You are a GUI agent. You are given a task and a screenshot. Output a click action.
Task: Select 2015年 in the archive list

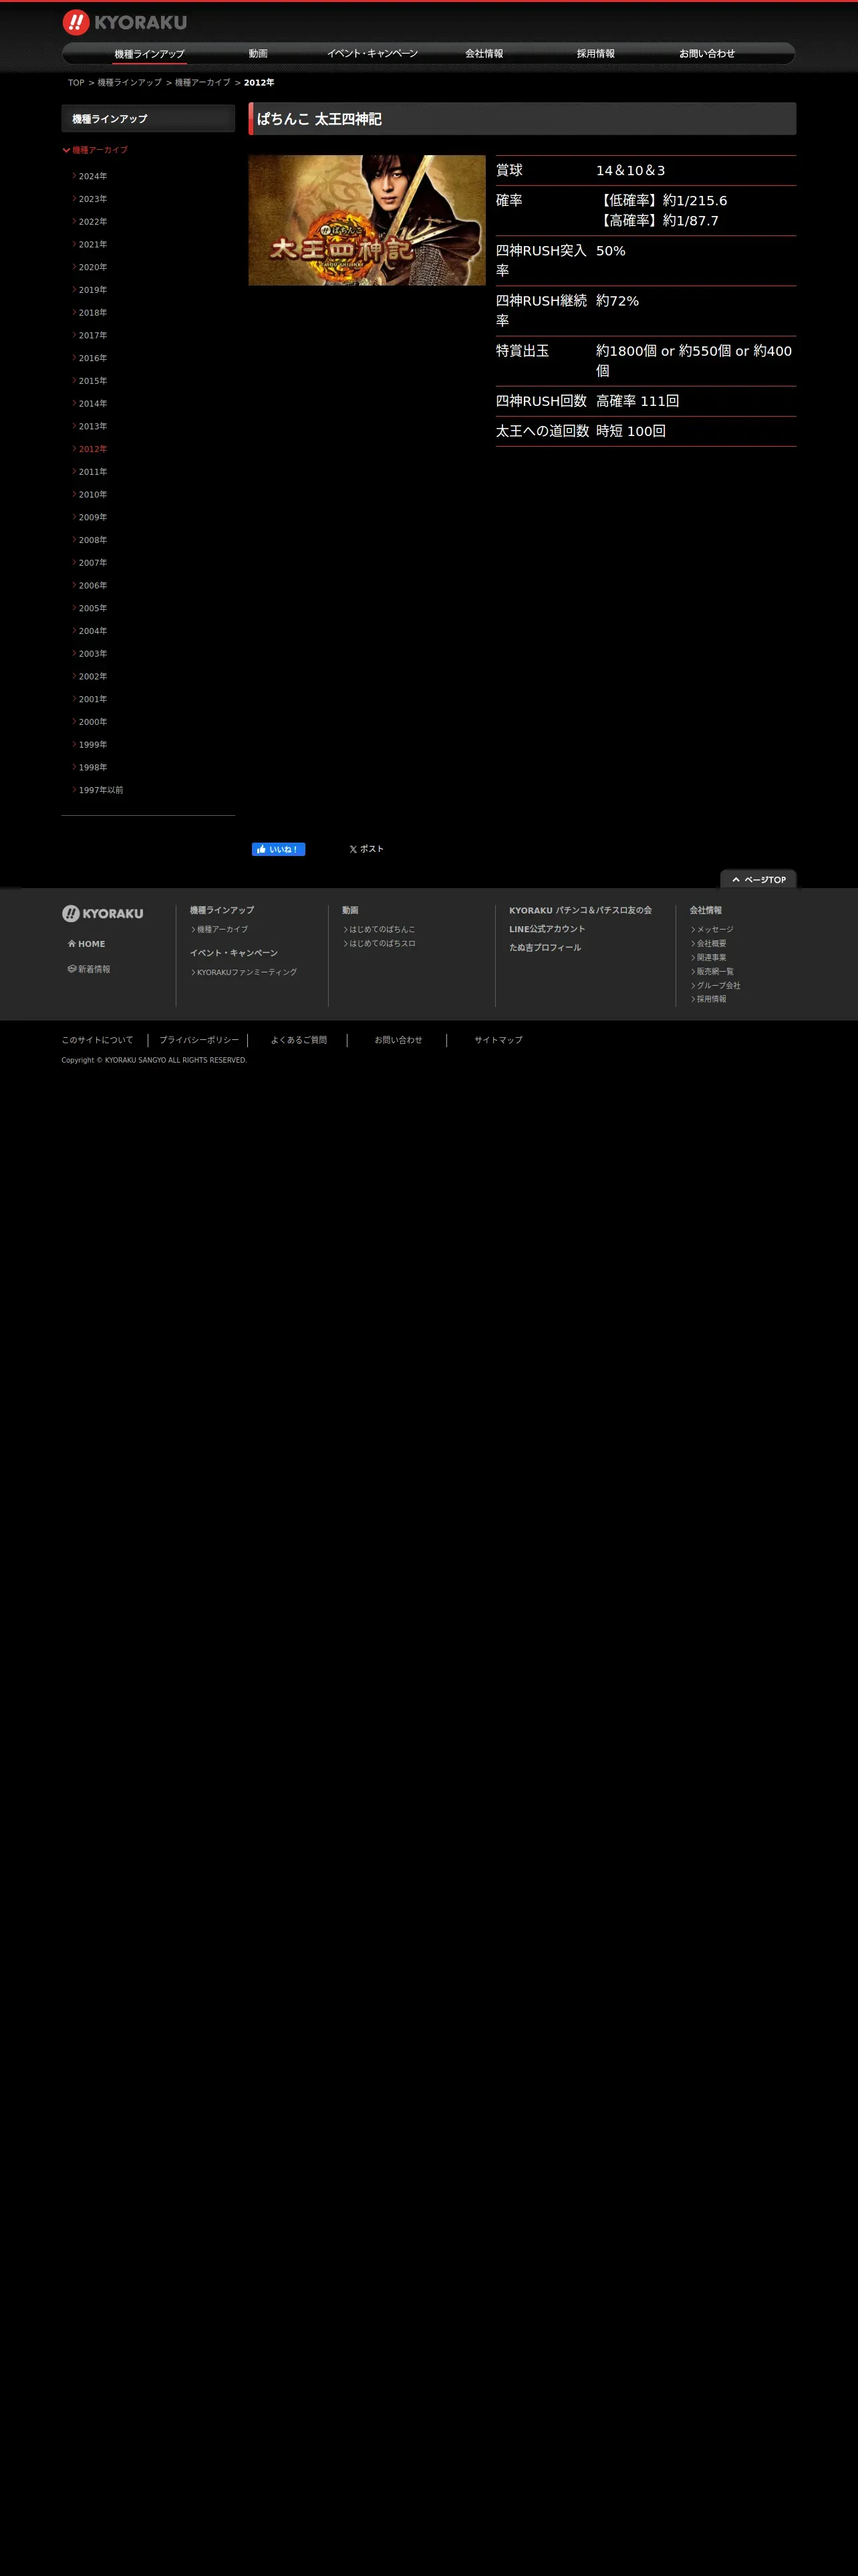[x=92, y=381]
